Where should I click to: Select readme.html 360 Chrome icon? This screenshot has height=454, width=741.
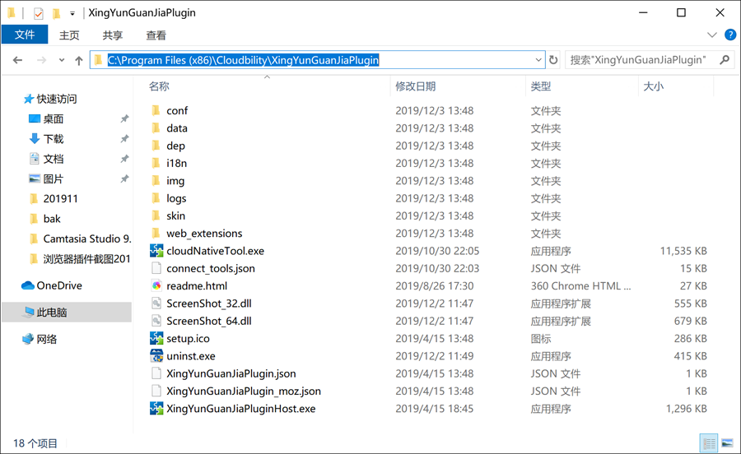(156, 285)
